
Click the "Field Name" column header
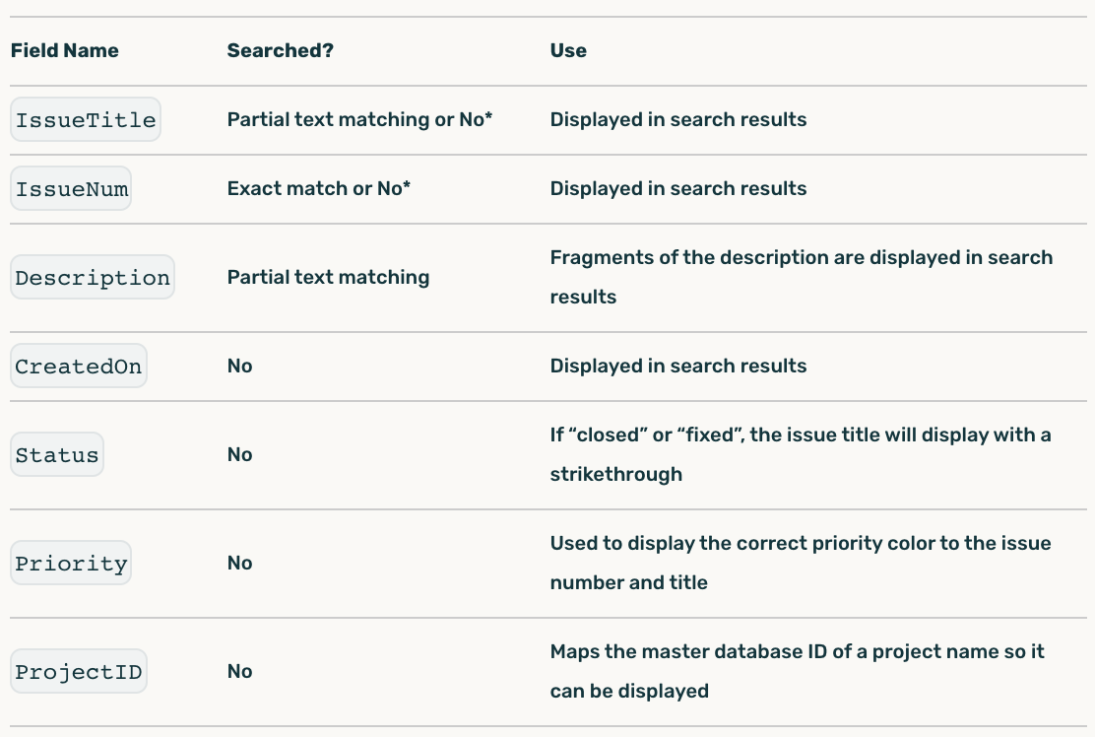[x=65, y=51]
